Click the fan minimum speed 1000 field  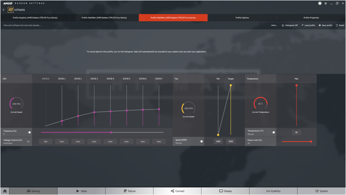pos(218,141)
